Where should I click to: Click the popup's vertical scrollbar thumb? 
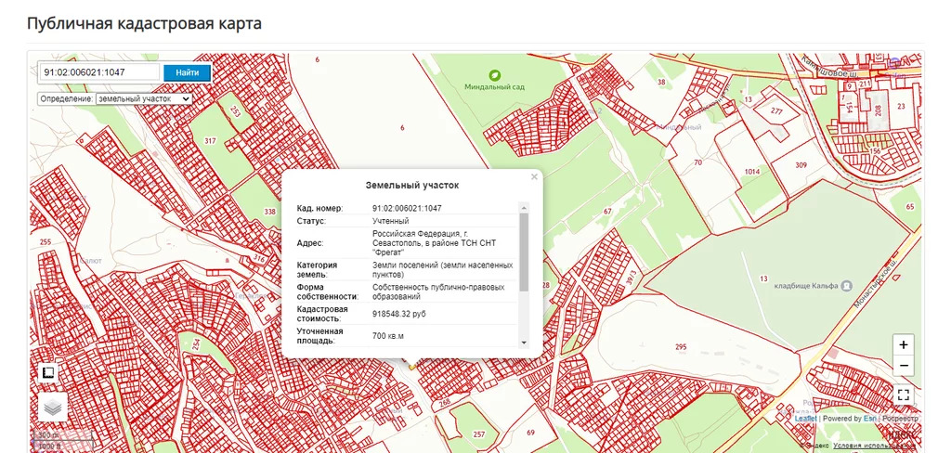pyautogui.click(x=524, y=251)
